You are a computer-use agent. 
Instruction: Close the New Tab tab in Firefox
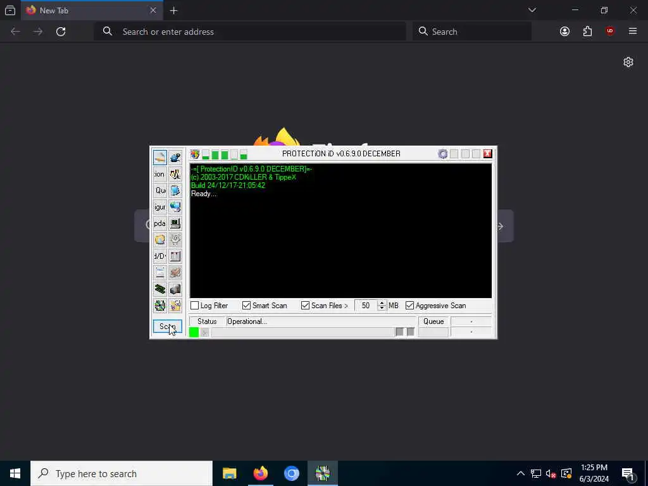coord(153,10)
